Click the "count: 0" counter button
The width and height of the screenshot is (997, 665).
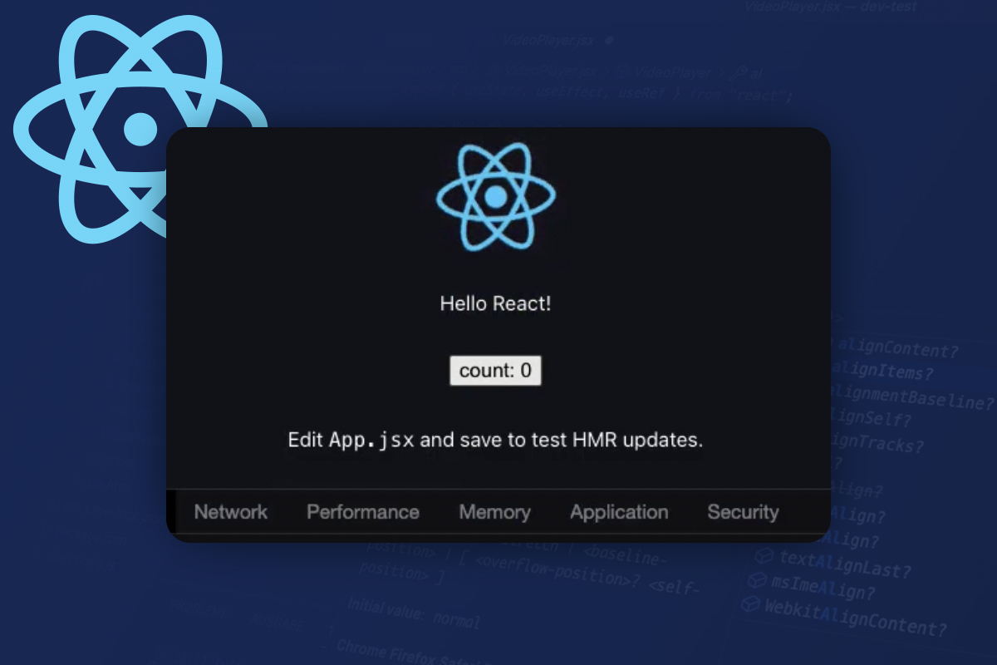(x=495, y=371)
